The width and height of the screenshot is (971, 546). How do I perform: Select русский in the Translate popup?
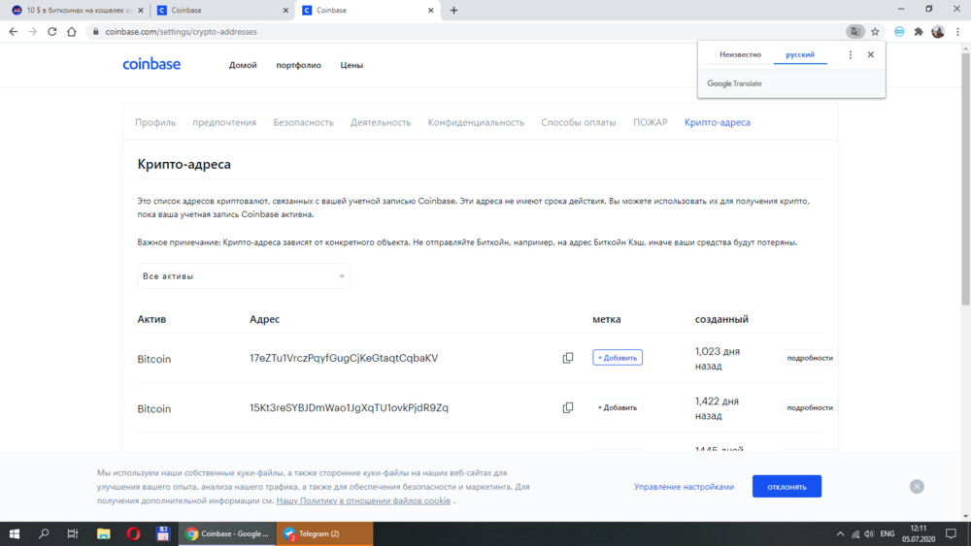pyautogui.click(x=800, y=54)
